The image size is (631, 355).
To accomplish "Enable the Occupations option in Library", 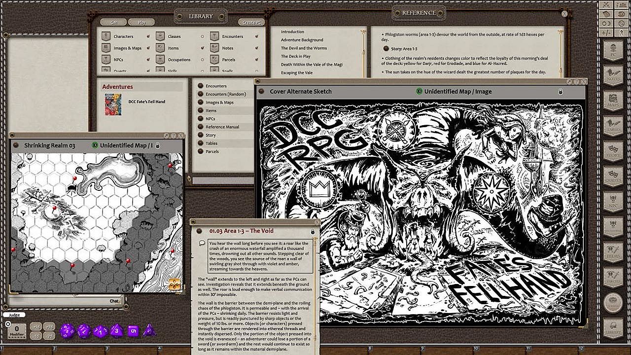I will 202,60.
